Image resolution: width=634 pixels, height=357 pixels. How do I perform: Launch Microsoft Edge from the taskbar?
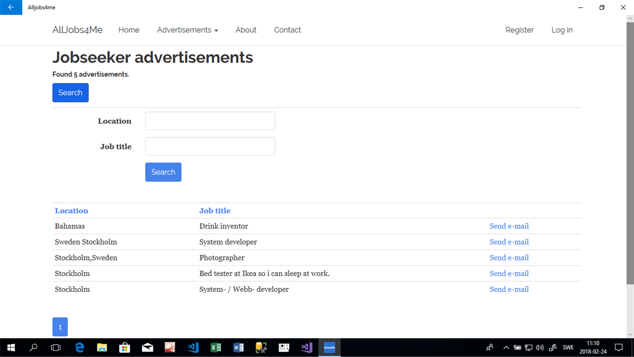[79, 348]
